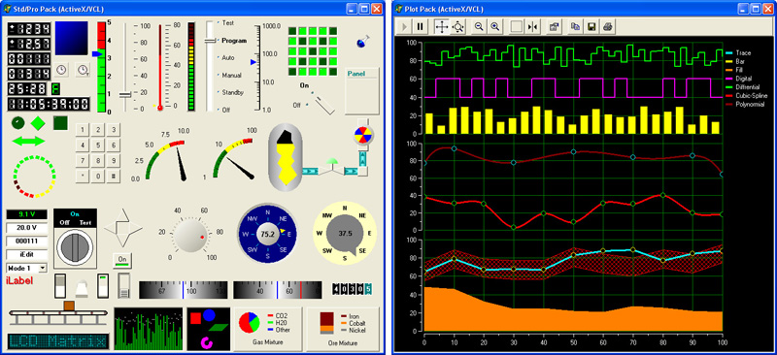Click the clock icon with dropdown arrow
Image resolution: width=777 pixels, height=355 pixels.
83,70
